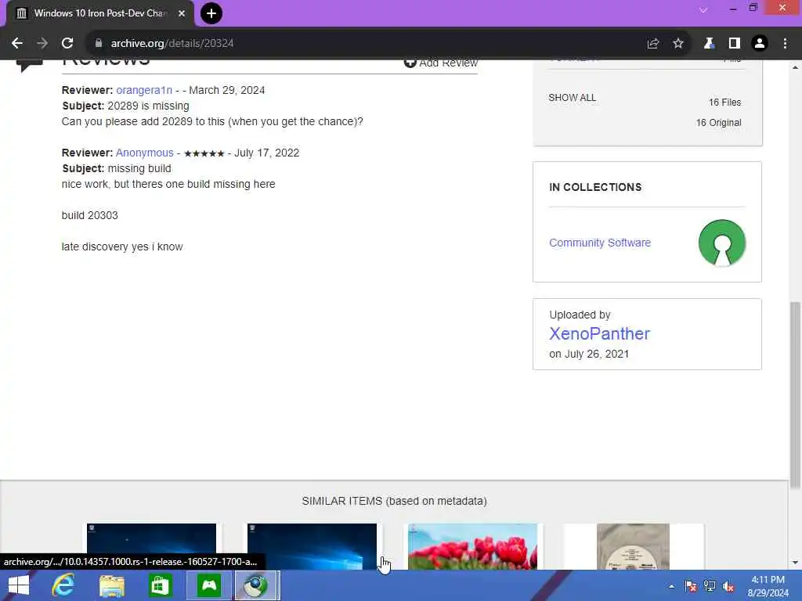Select the Windows 10 Iron Post-Dev tab
Viewport: 802px width, 601px height.
100,13
